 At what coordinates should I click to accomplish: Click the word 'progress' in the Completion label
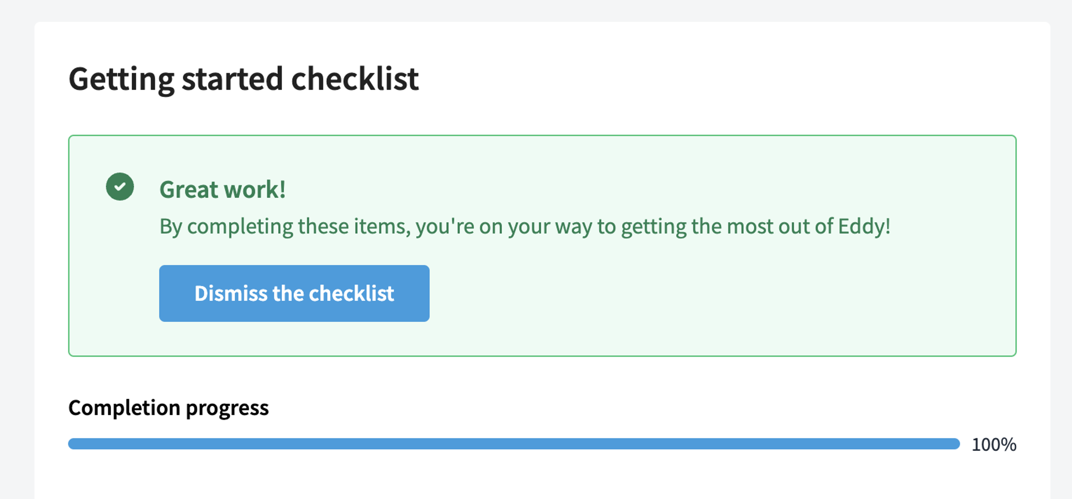point(227,409)
